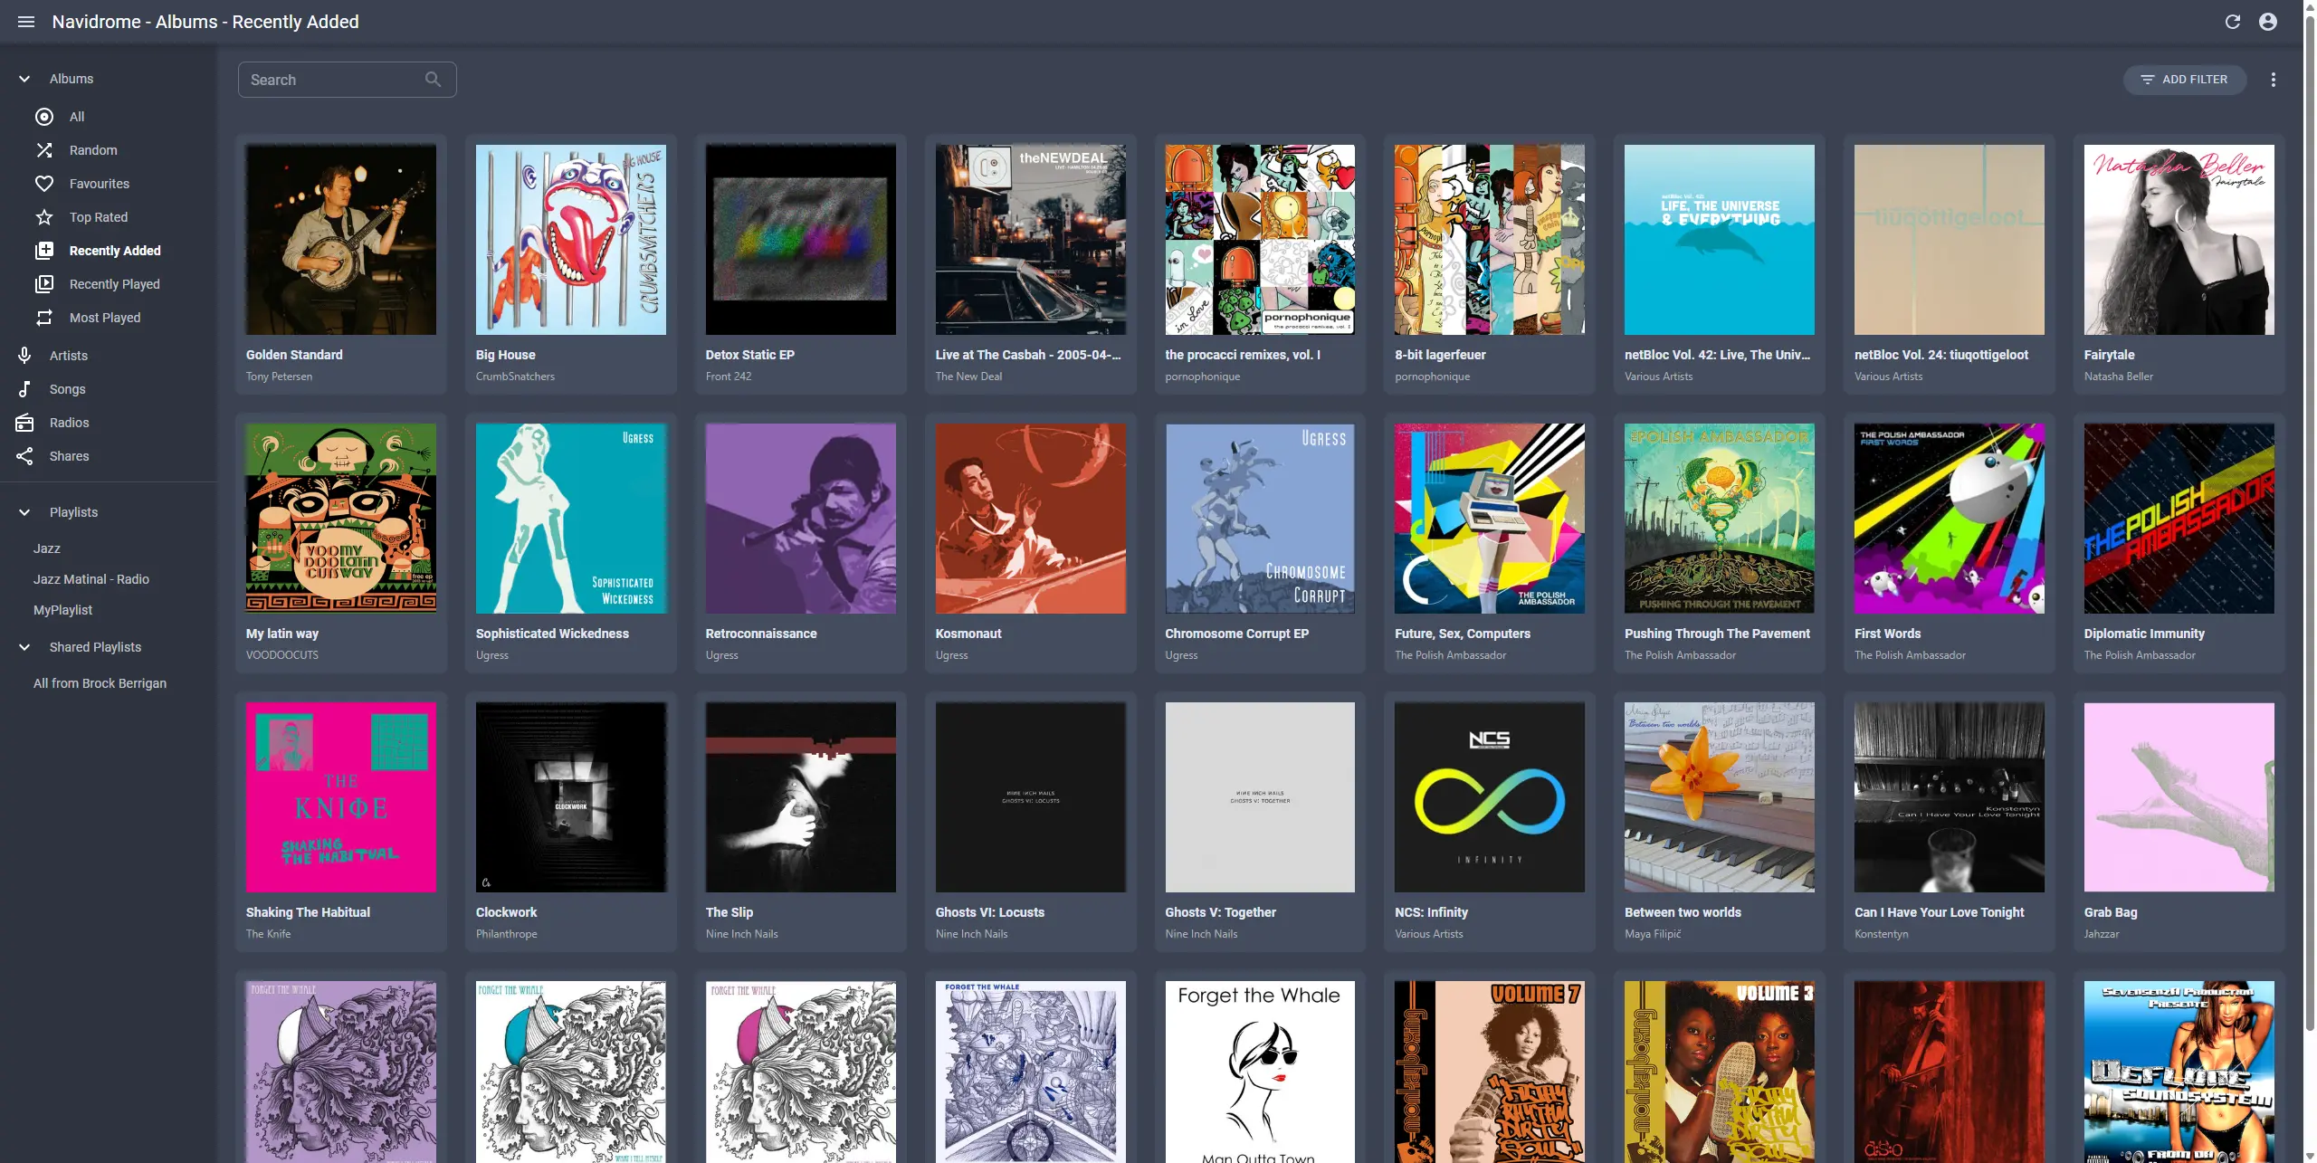The image size is (2317, 1163).
Task: Open Golden Standard album cover
Action: (x=341, y=240)
